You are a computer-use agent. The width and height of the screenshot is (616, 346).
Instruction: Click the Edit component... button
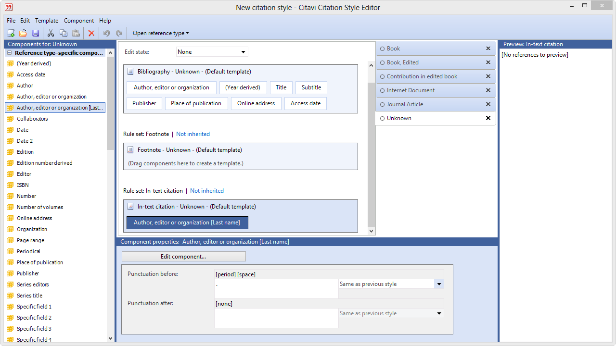tap(183, 257)
